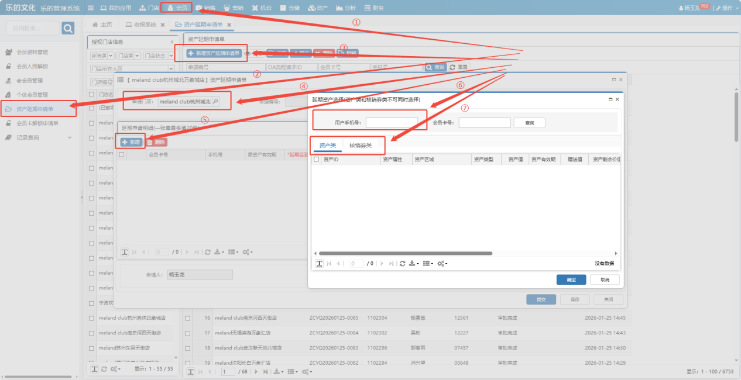Open the 门店所在大区 dropdown

tap(133, 68)
